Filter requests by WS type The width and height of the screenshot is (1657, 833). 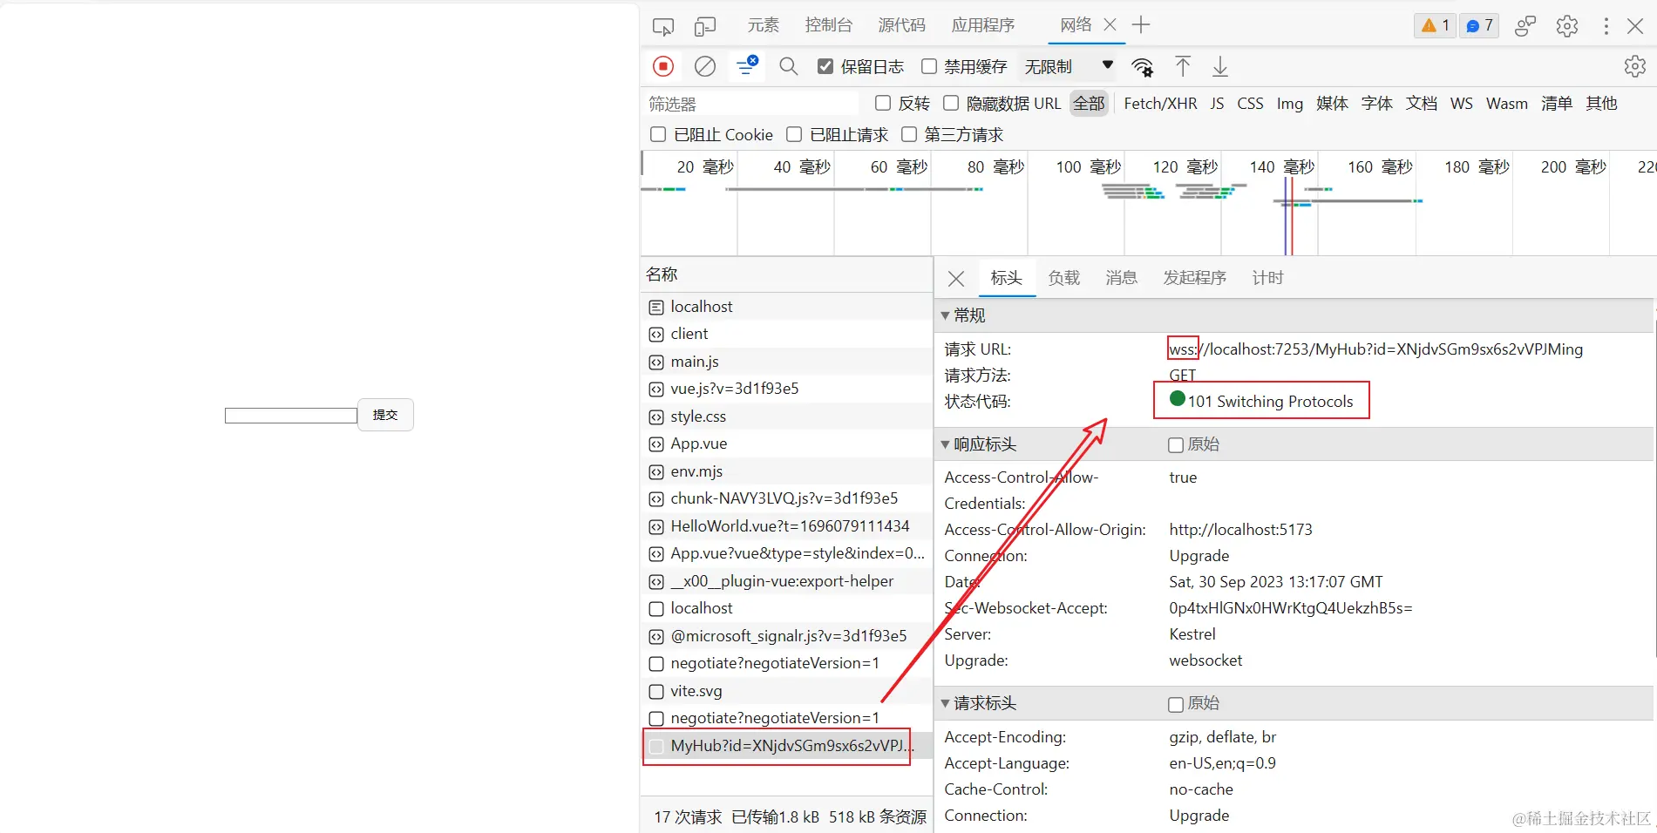(1461, 104)
